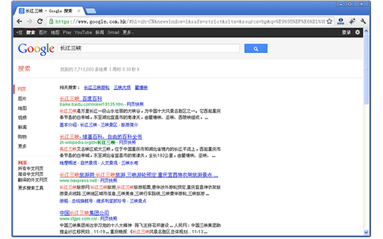Click the blue search magnifier button
The image size is (383, 239).
[x=256, y=48]
